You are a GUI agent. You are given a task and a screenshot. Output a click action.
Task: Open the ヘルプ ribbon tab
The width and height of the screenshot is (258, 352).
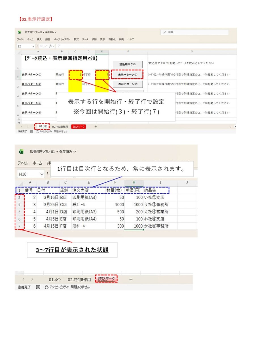pyautogui.click(x=130, y=39)
